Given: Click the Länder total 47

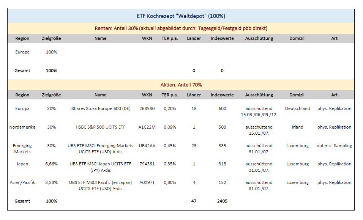Looking at the screenshot, I should coord(194,201).
